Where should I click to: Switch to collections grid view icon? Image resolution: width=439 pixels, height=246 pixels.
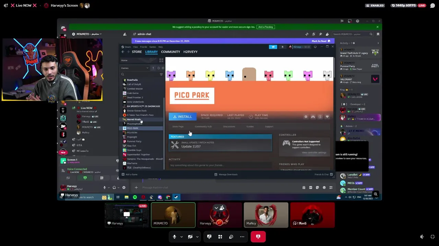tap(161, 60)
